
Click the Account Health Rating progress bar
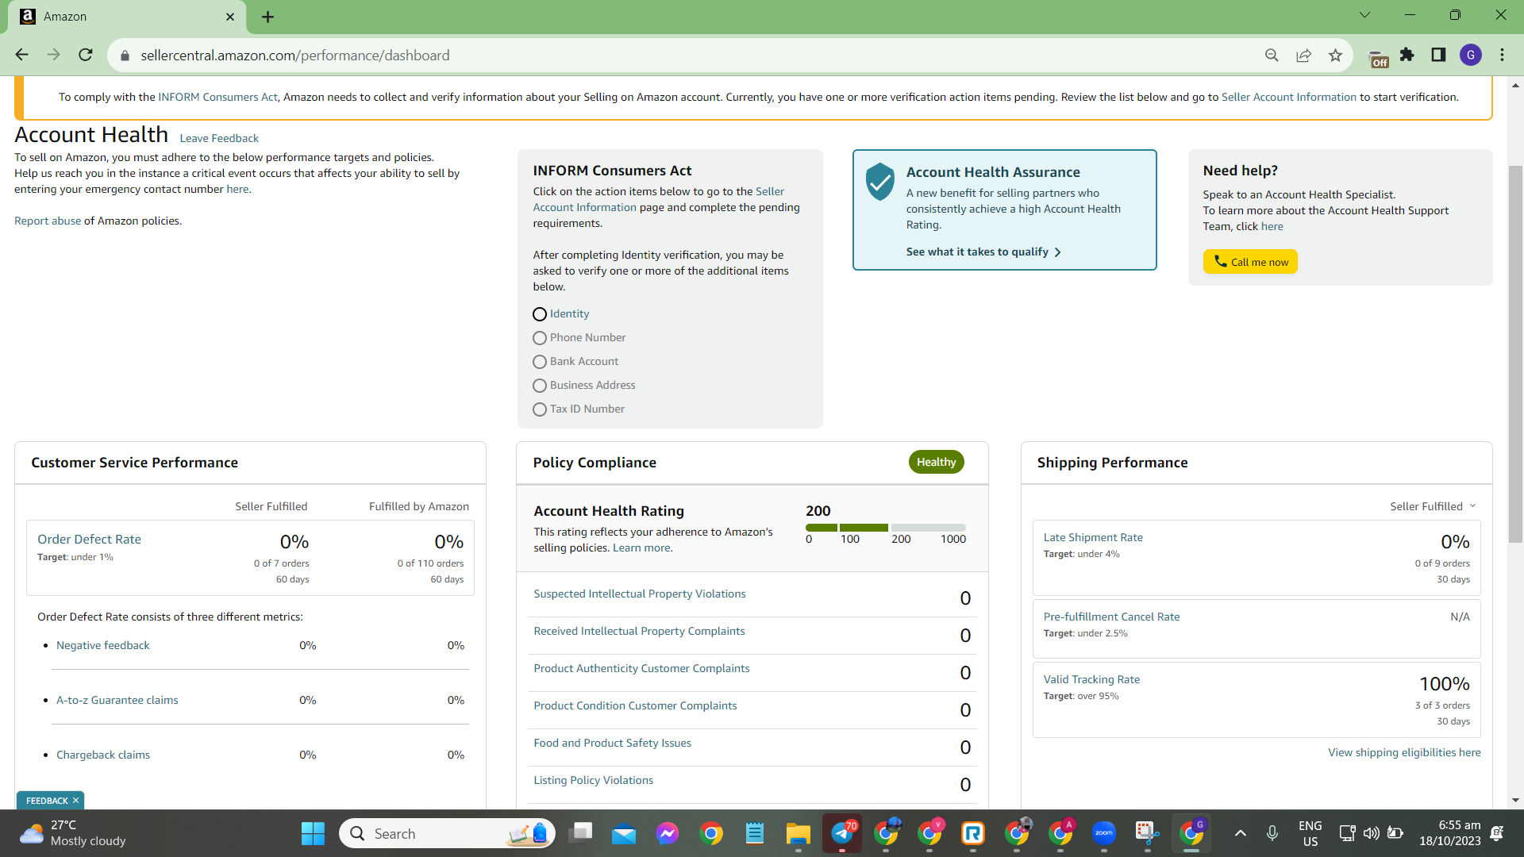886,528
